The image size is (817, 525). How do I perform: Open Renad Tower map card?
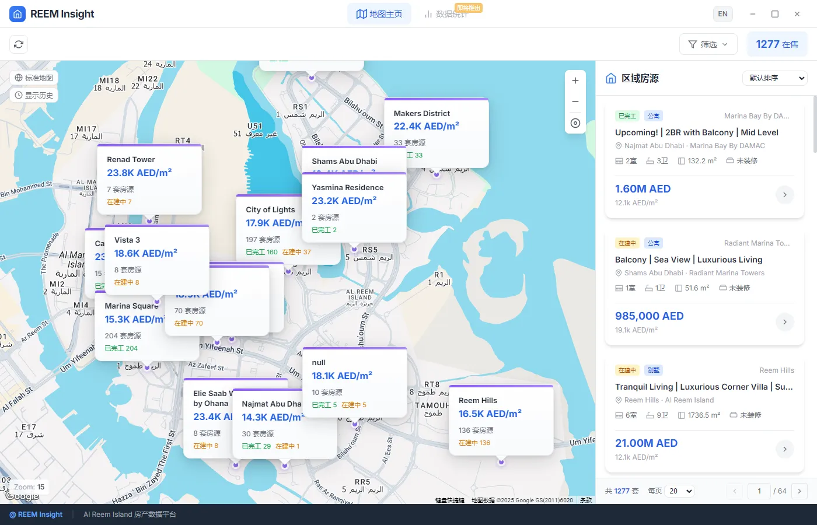[x=149, y=180]
